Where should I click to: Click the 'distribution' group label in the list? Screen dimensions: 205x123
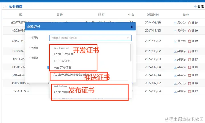point(60,86)
